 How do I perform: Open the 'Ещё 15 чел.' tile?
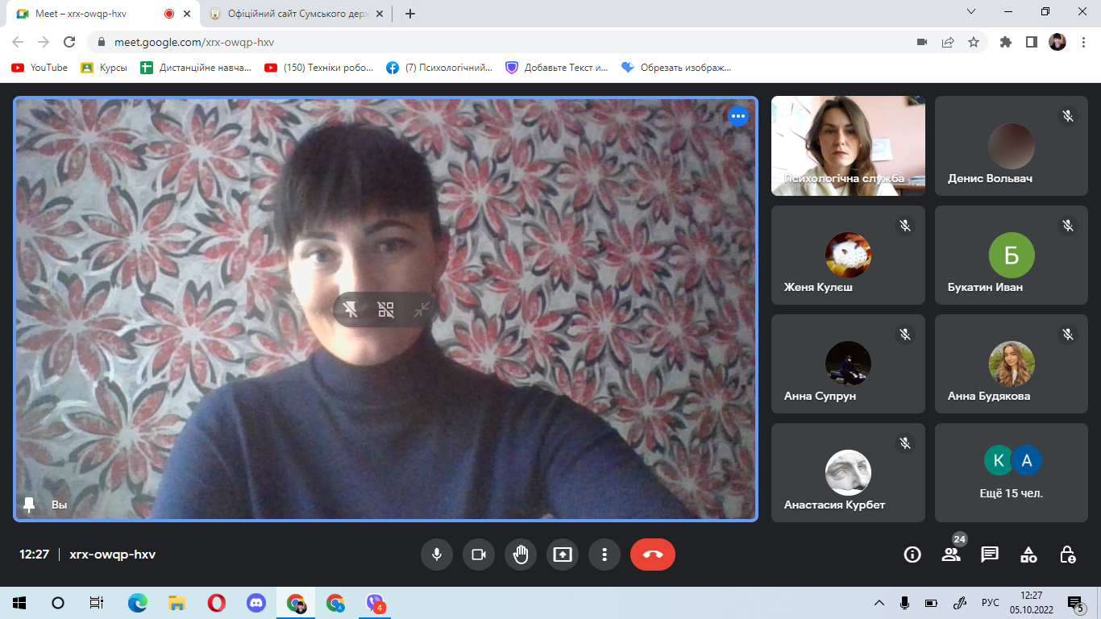point(1011,473)
